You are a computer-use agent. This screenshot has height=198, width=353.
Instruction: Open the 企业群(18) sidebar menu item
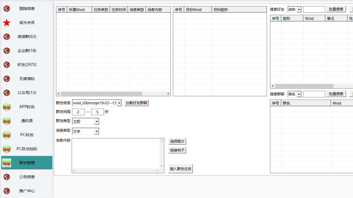click(x=27, y=51)
